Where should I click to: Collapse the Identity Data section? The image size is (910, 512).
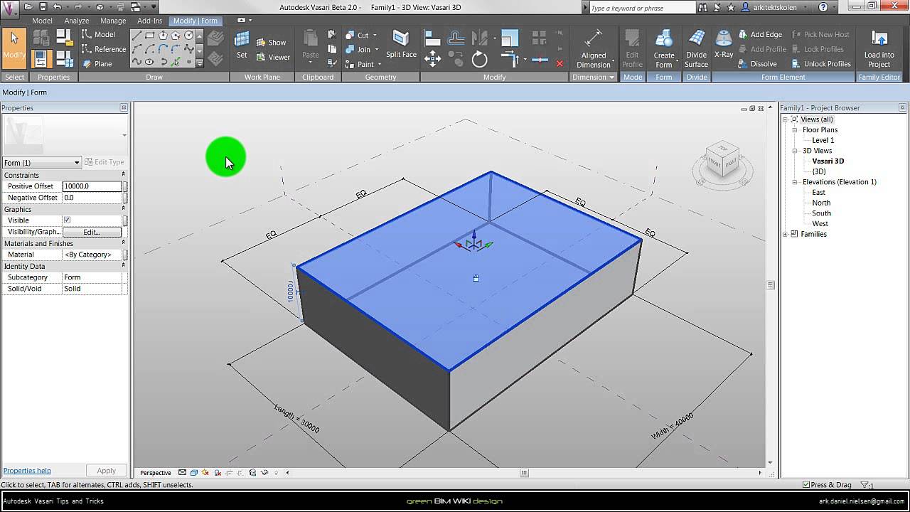(x=123, y=265)
